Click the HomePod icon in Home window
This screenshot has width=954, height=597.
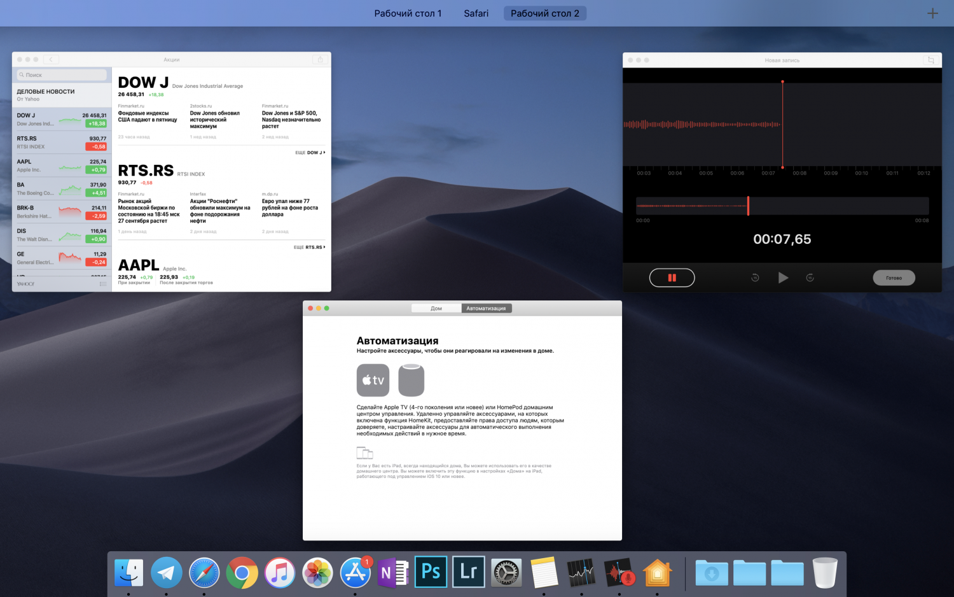click(411, 380)
